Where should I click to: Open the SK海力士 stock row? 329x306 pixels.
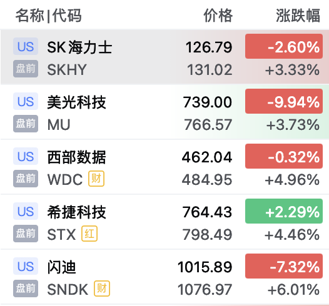164,57
